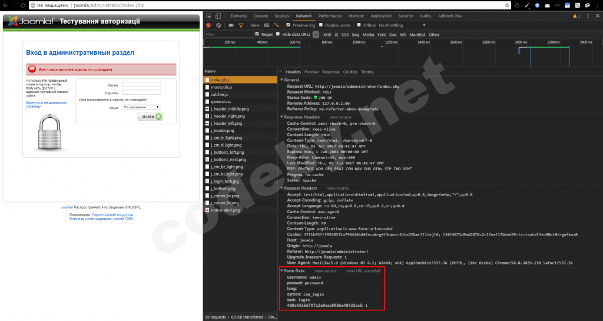
Task: Clear the network log
Action: click(x=218, y=25)
